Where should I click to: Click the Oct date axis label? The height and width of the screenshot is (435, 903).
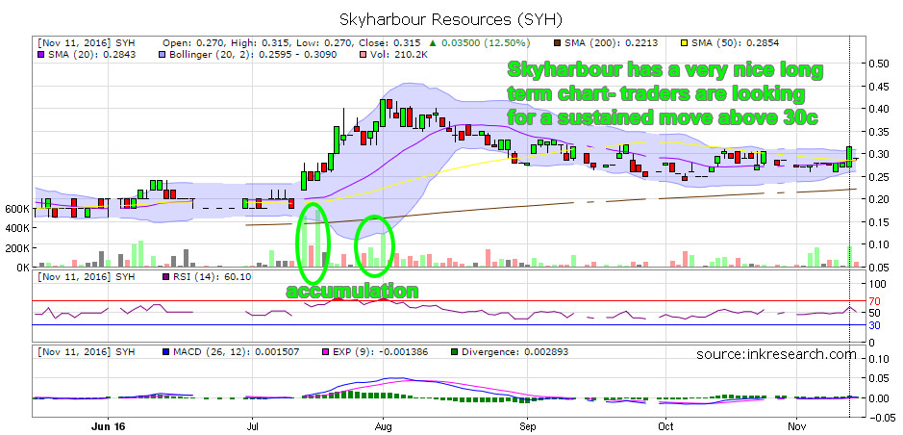click(x=665, y=427)
